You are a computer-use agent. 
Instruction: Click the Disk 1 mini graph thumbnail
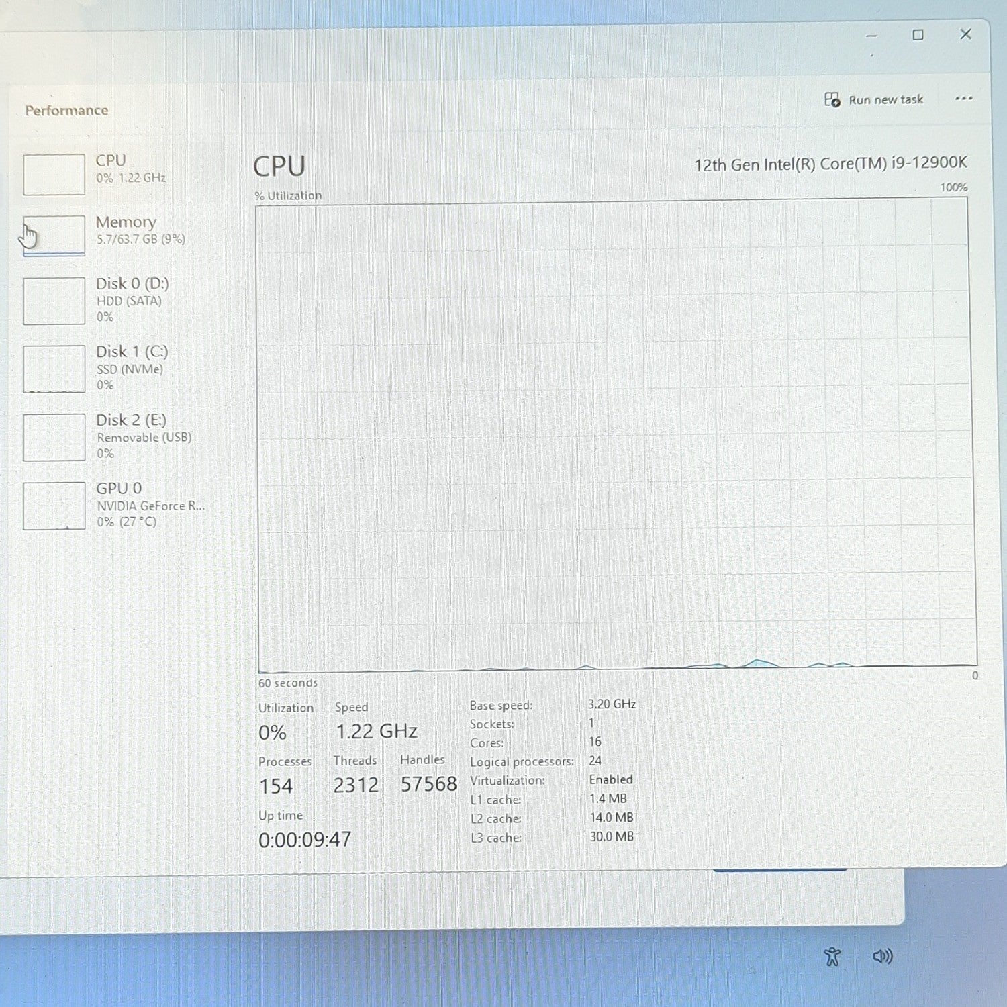coord(54,369)
